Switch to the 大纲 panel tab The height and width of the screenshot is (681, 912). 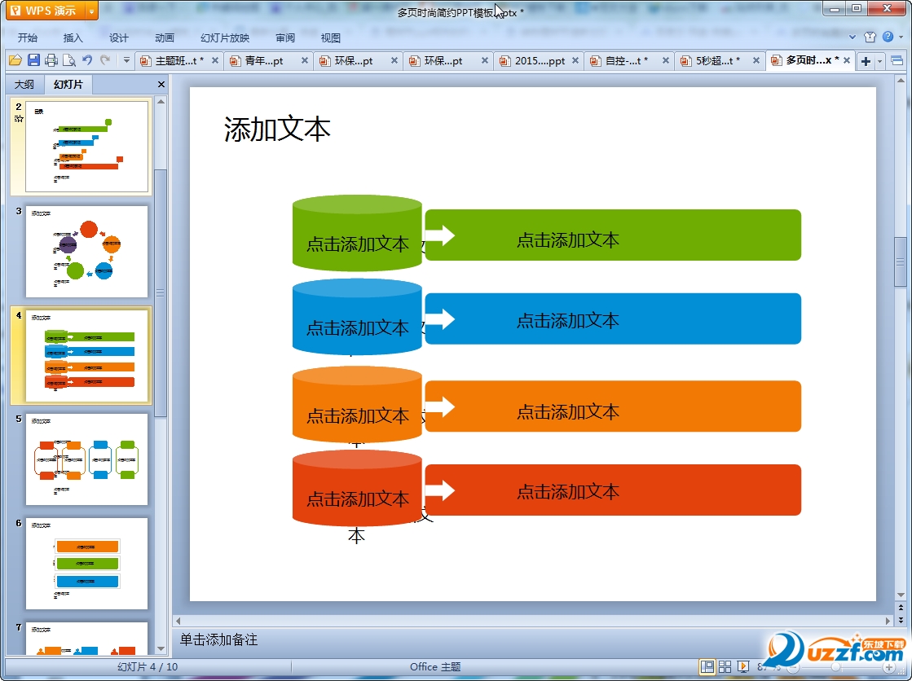[24, 85]
